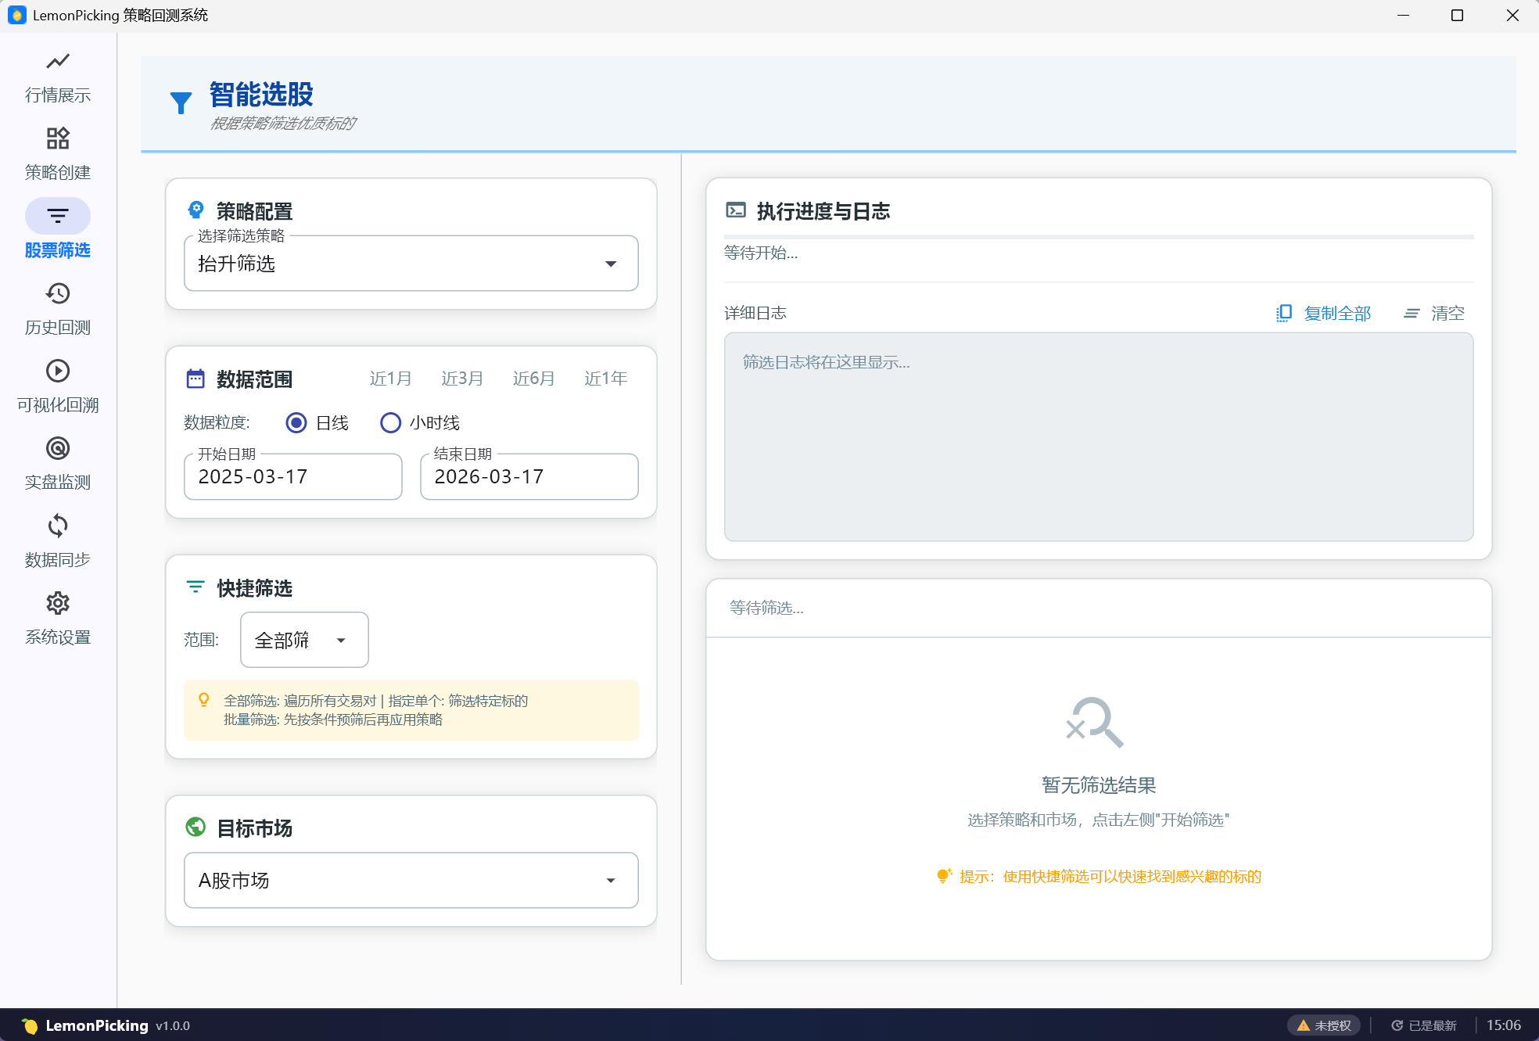Select the 小时线 radio button
Image resolution: width=1539 pixels, height=1041 pixels.
click(x=390, y=423)
